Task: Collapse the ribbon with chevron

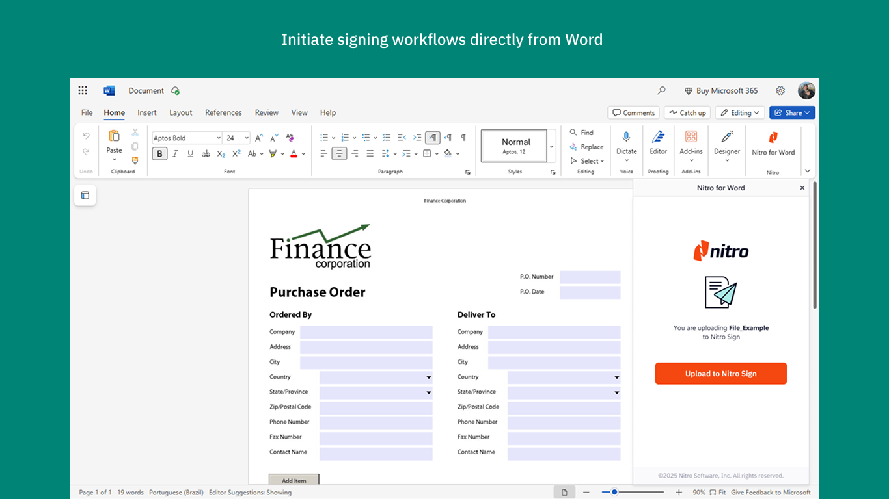Action: pyautogui.click(x=808, y=171)
